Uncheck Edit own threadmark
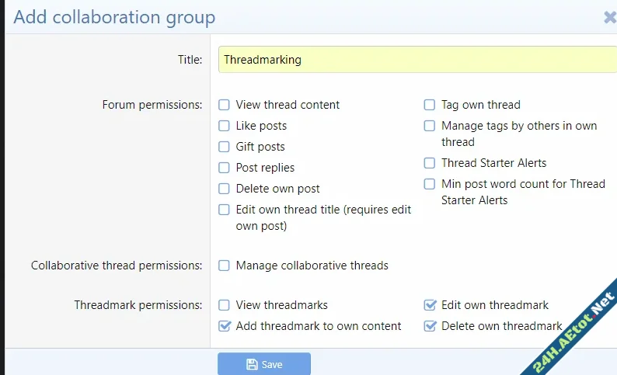 (x=429, y=305)
